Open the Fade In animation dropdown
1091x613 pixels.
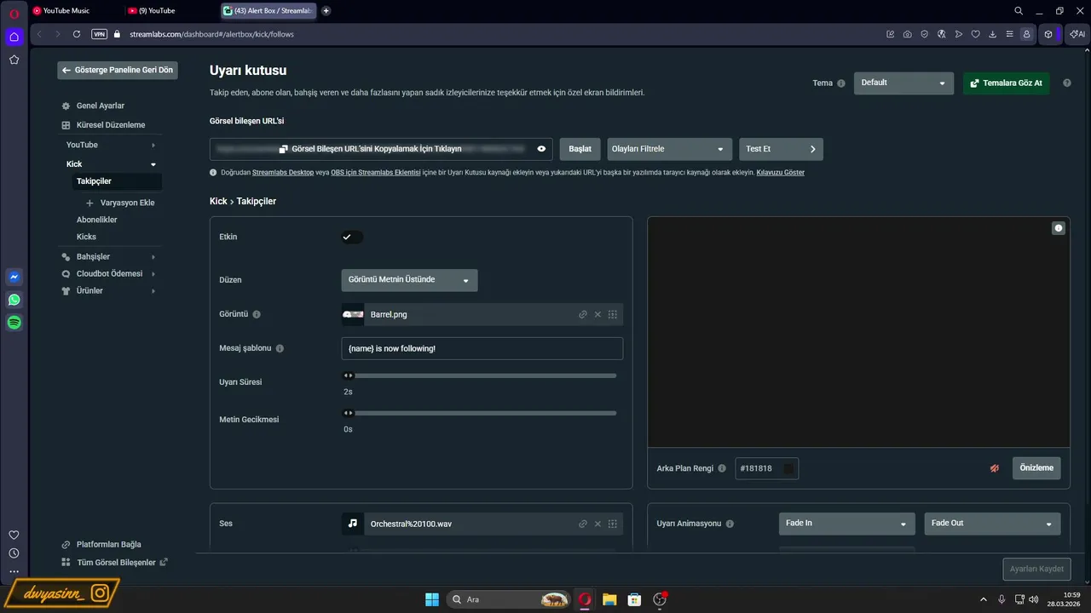pyautogui.click(x=846, y=524)
